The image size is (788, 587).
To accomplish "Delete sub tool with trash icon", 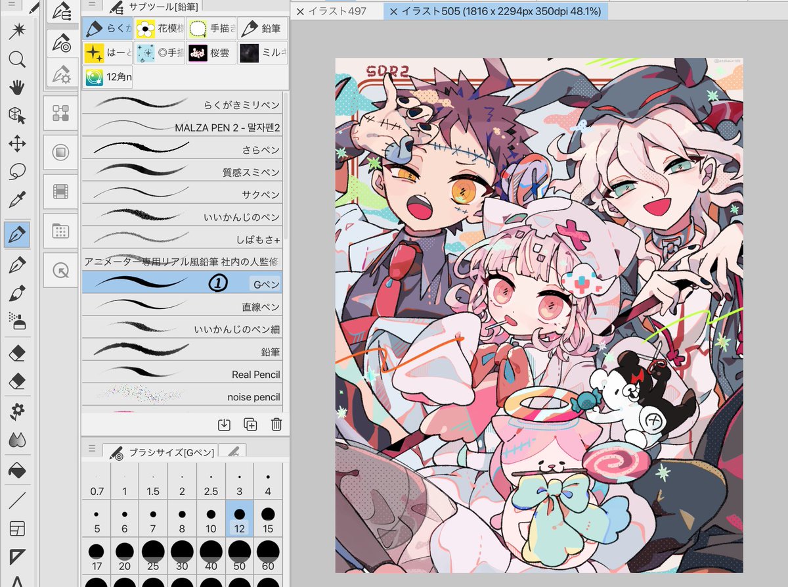I will click(276, 425).
